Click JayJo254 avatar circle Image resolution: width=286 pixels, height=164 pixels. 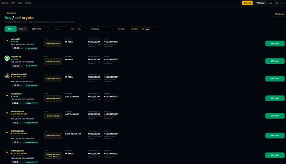pos(7,41)
